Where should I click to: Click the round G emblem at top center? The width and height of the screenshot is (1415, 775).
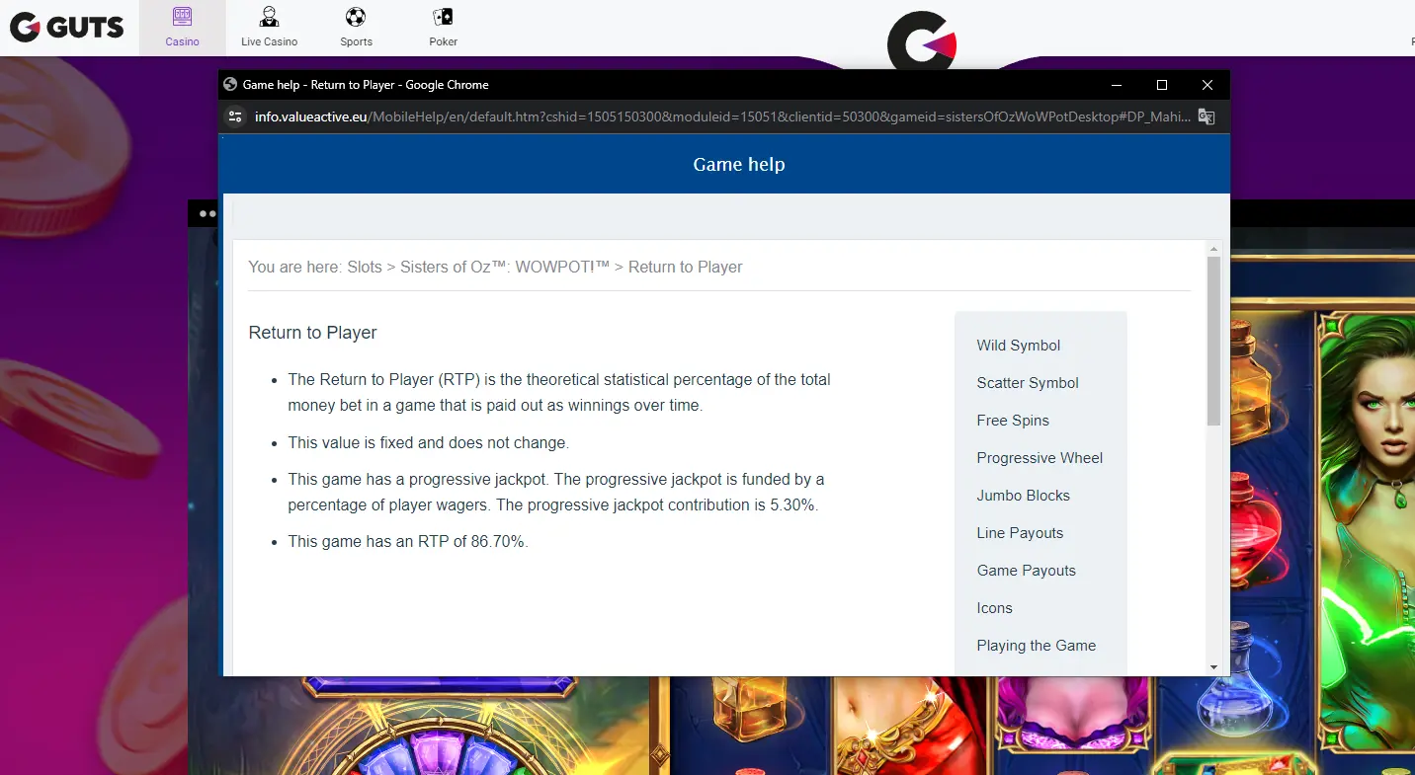point(921,41)
